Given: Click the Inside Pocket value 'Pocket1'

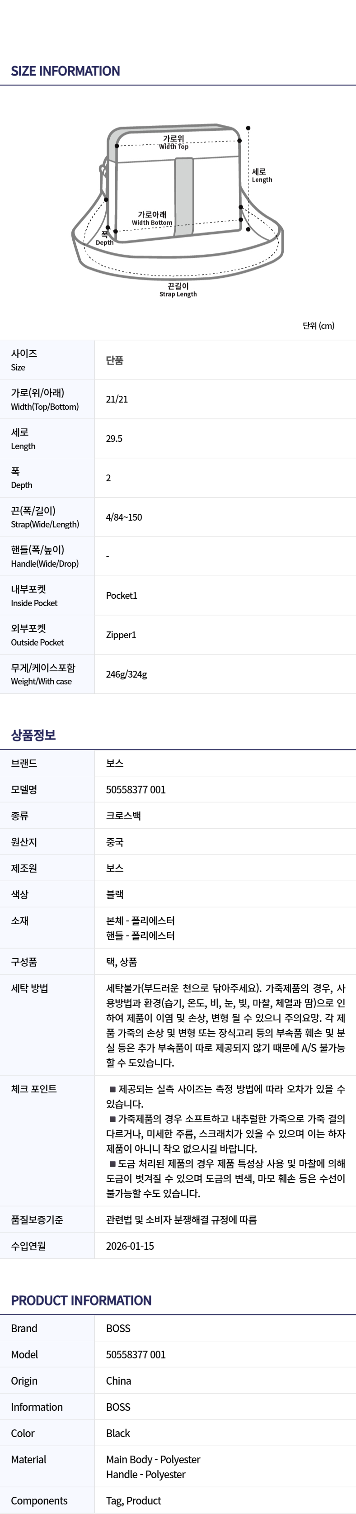Looking at the screenshot, I should pyautogui.click(x=122, y=595).
